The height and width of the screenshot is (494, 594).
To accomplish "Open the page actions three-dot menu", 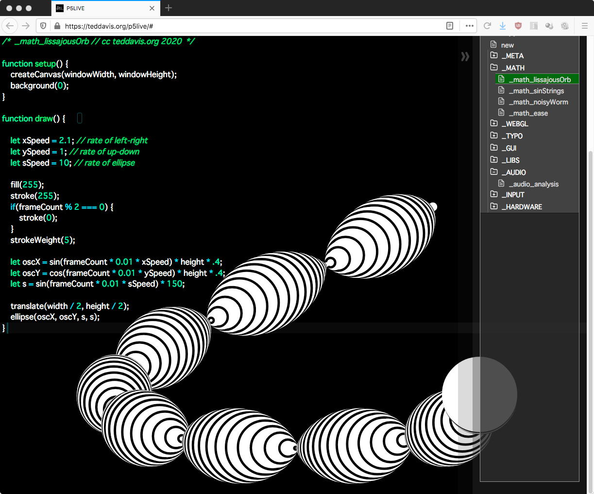I will point(469,26).
